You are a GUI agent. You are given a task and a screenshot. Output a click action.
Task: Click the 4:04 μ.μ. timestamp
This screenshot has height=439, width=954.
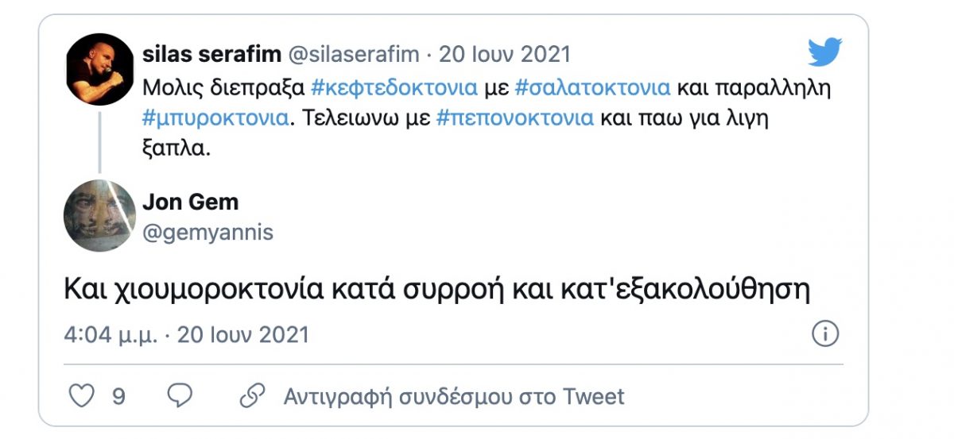pos(109,334)
